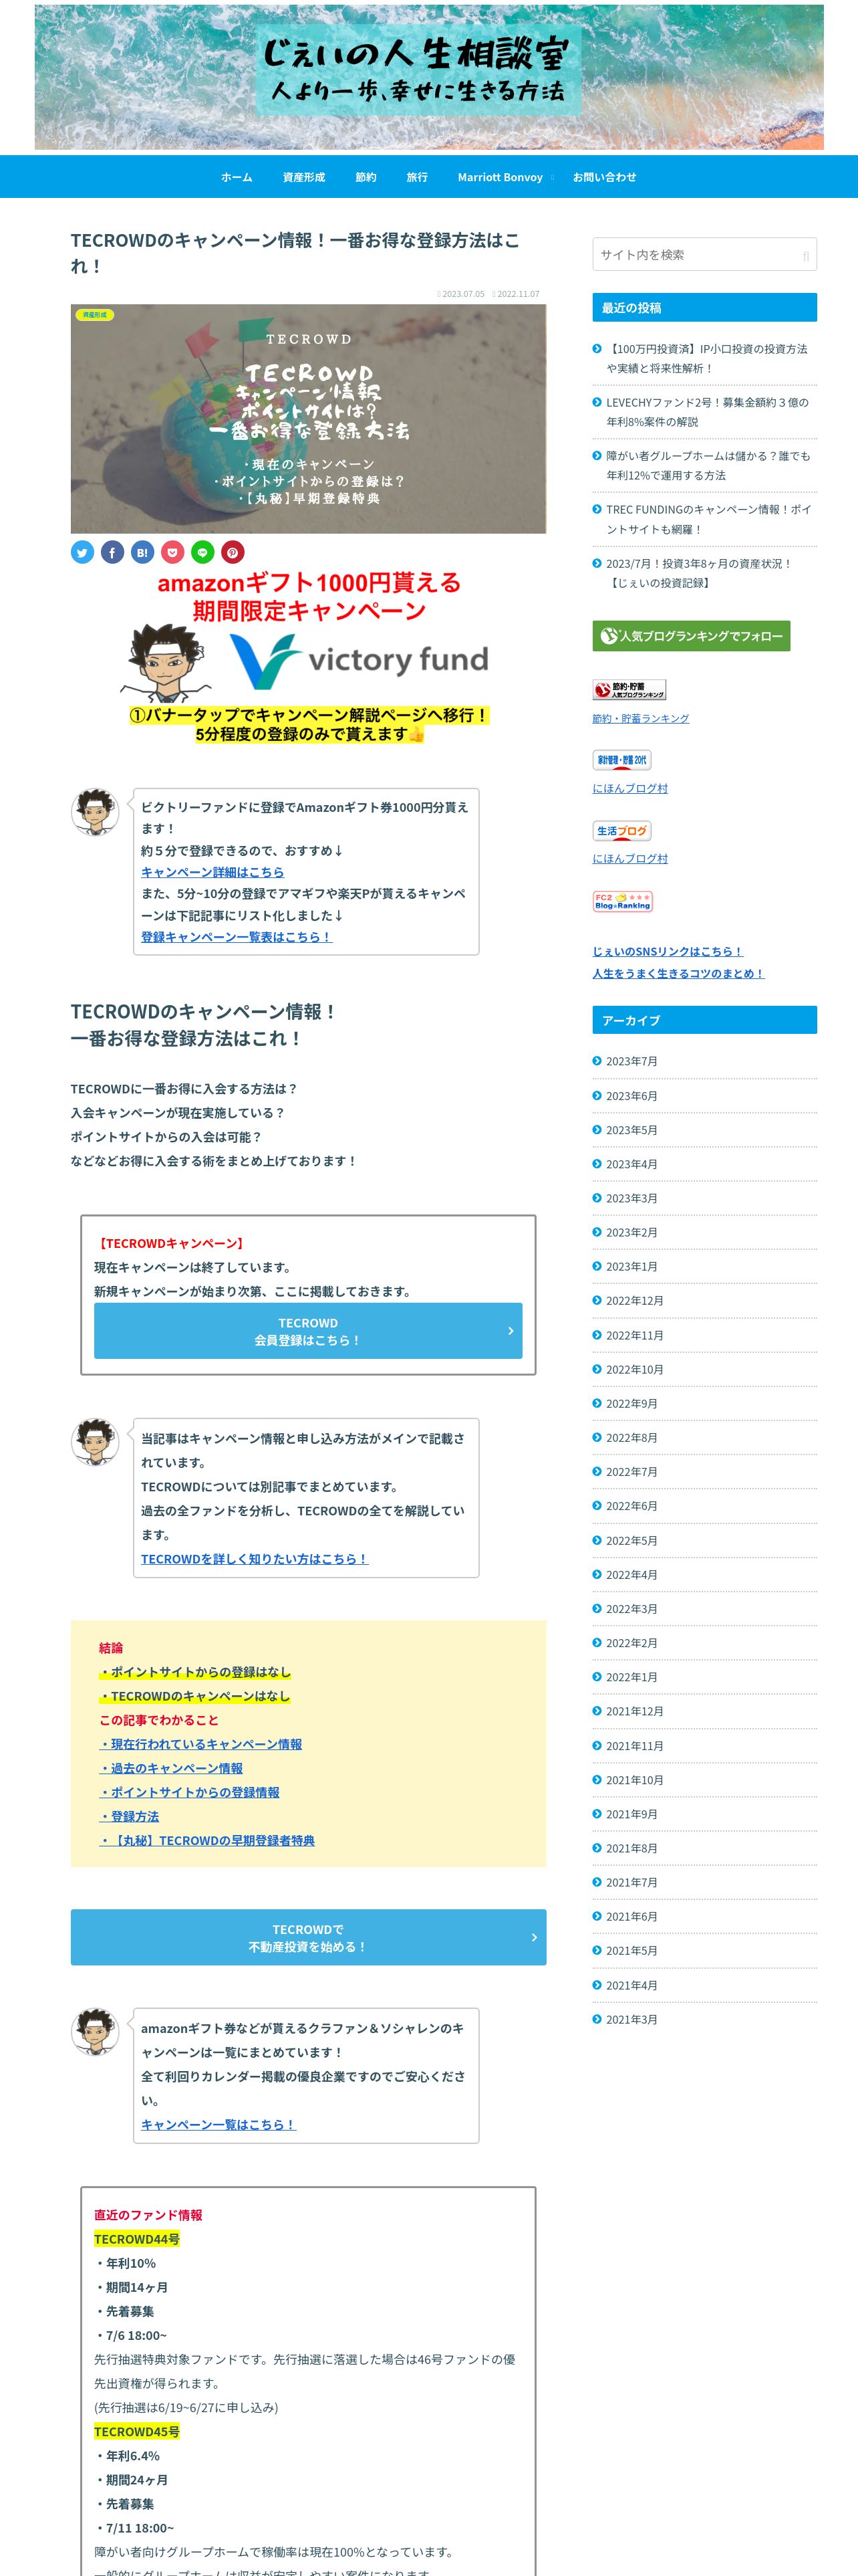Share the article on Facebook icon

point(112,552)
